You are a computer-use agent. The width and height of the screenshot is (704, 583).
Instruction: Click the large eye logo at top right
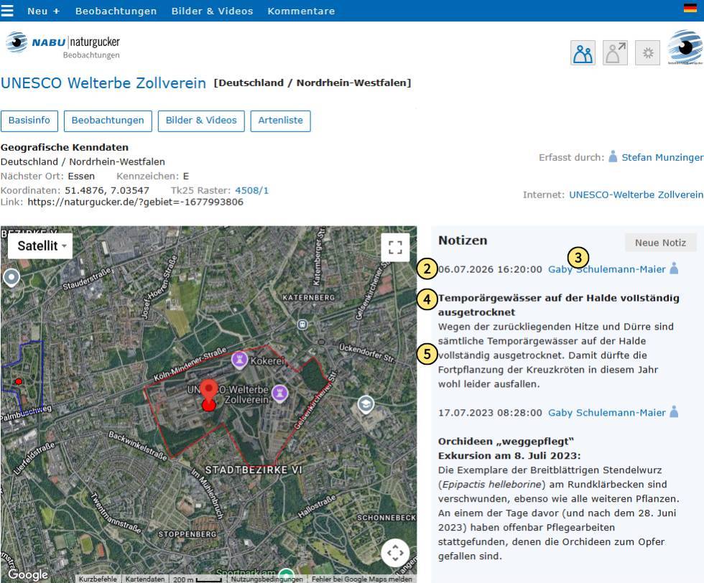pos(685,47)
